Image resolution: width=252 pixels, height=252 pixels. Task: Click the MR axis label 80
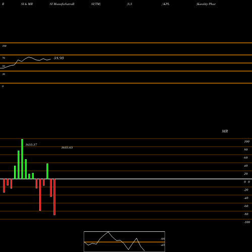(246, 150)
